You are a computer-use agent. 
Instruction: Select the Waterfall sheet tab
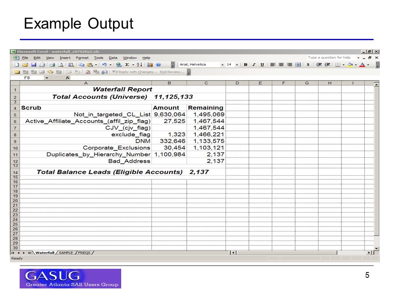click(45, 253)
